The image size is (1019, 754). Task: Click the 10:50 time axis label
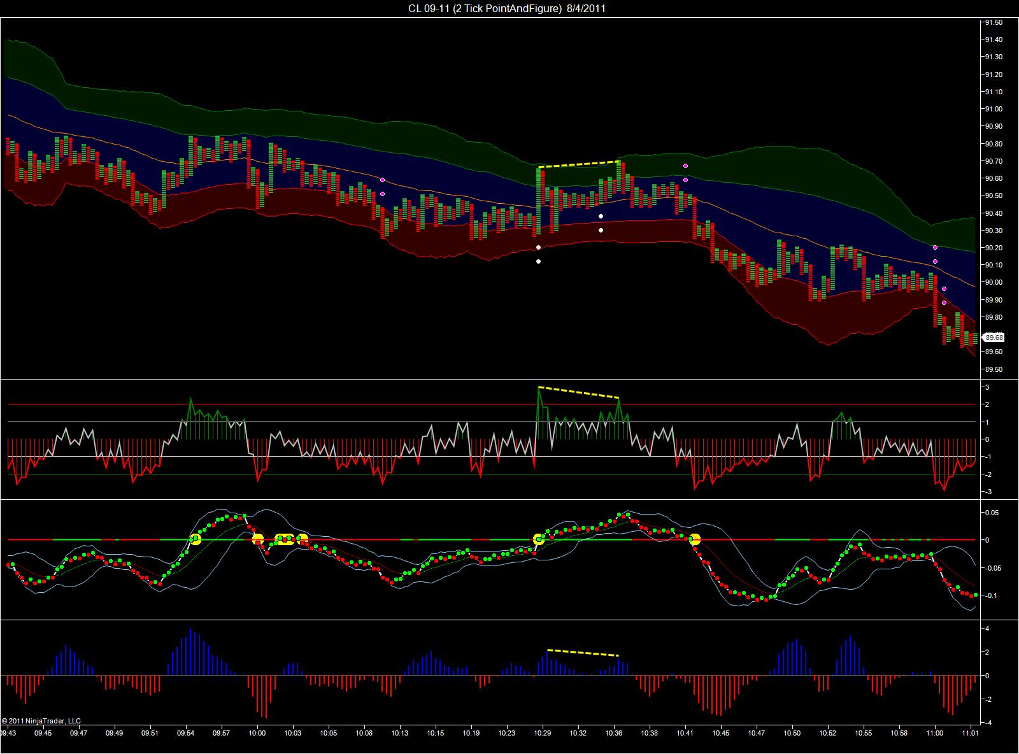(x=792, y=733)
